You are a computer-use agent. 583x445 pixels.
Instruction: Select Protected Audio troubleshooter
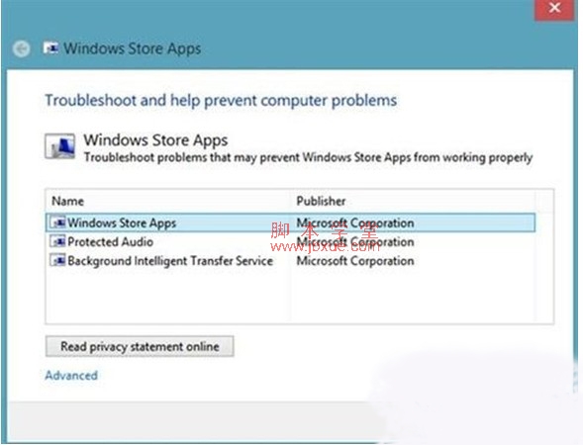[x=290, y=241]
